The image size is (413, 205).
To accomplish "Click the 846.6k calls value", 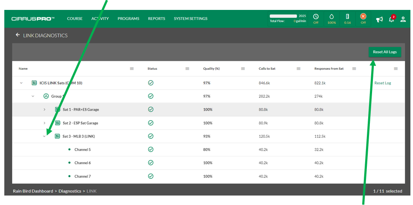I will click(x=264, y=83).
